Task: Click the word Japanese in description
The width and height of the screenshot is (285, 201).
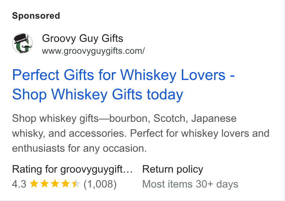Action: coord(214,118)
